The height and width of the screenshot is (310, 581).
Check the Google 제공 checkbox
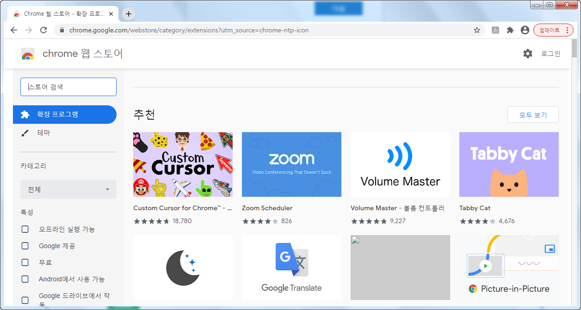(x=25, y=246)
